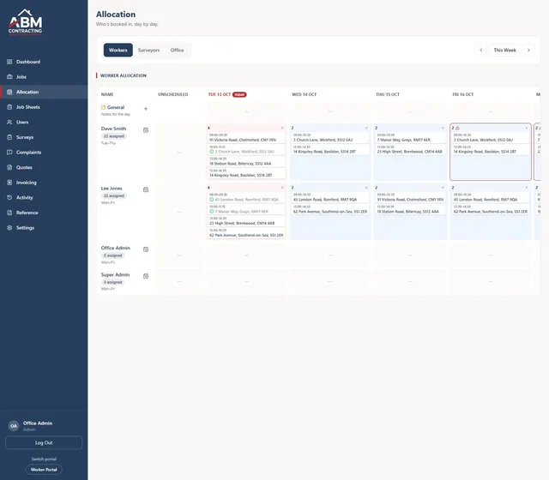Click the plus in Dave Smith's Friday cell
This screenshot has width=549, height=480.
pyautogui.click(x=526, y=128)
